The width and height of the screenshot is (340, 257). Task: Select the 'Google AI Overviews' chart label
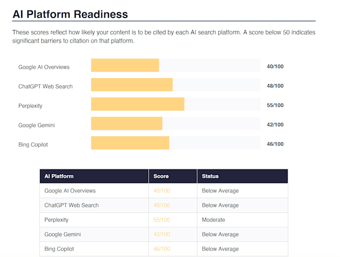coord(44,67)
